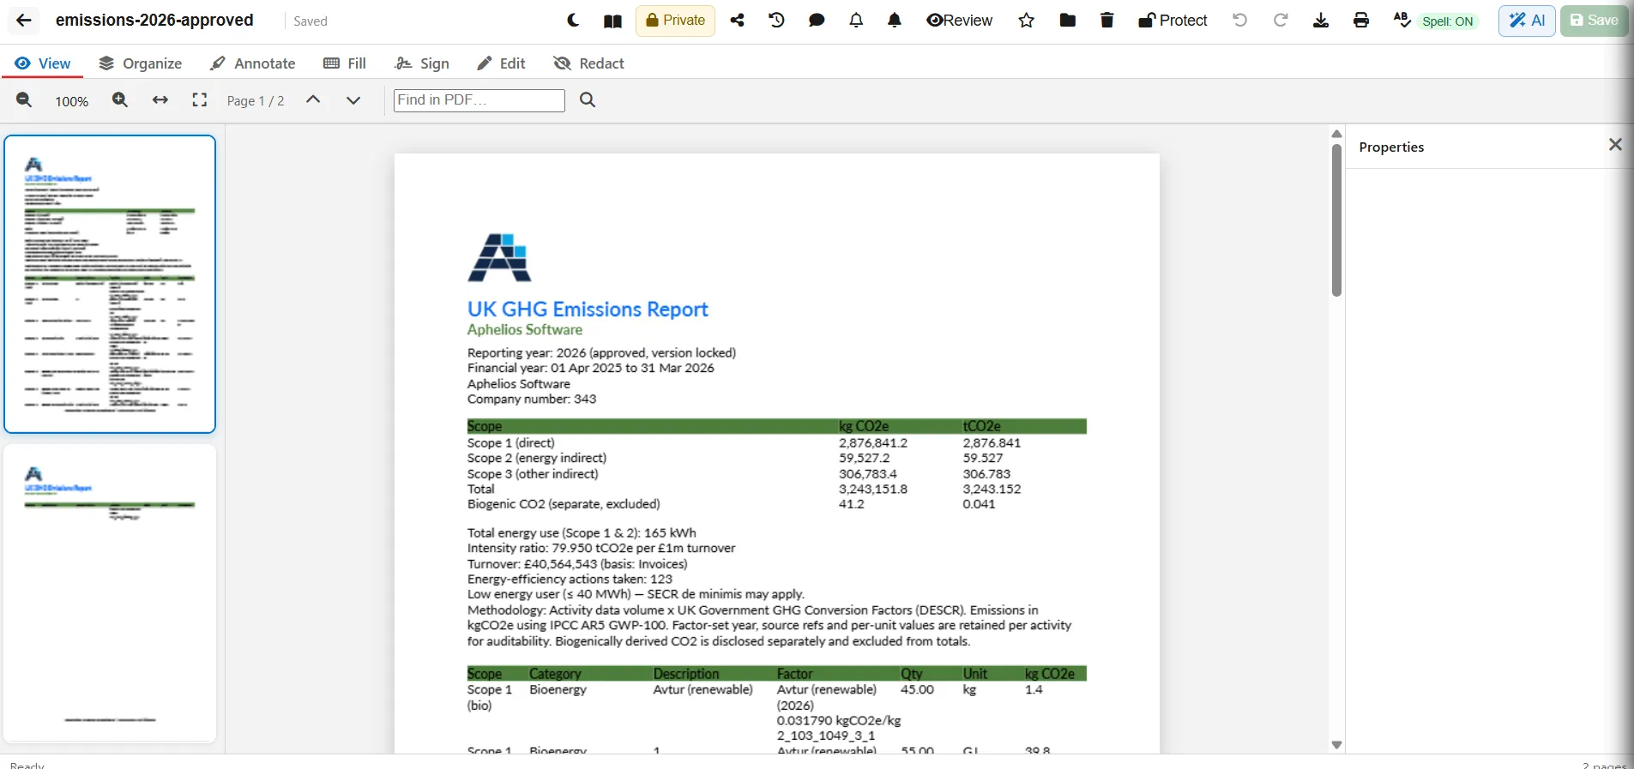Click the Company number: 343 line
The width and height of the screenshot is (1634, 769).
coord(532,399)
